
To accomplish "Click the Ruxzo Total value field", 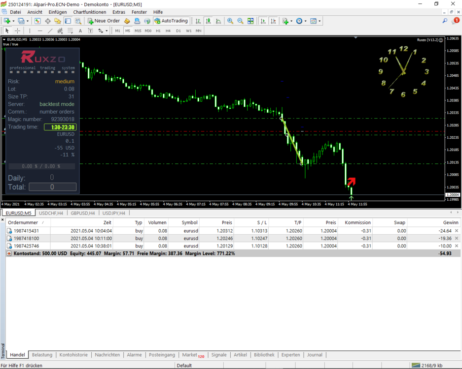I will tap(52, 187).
